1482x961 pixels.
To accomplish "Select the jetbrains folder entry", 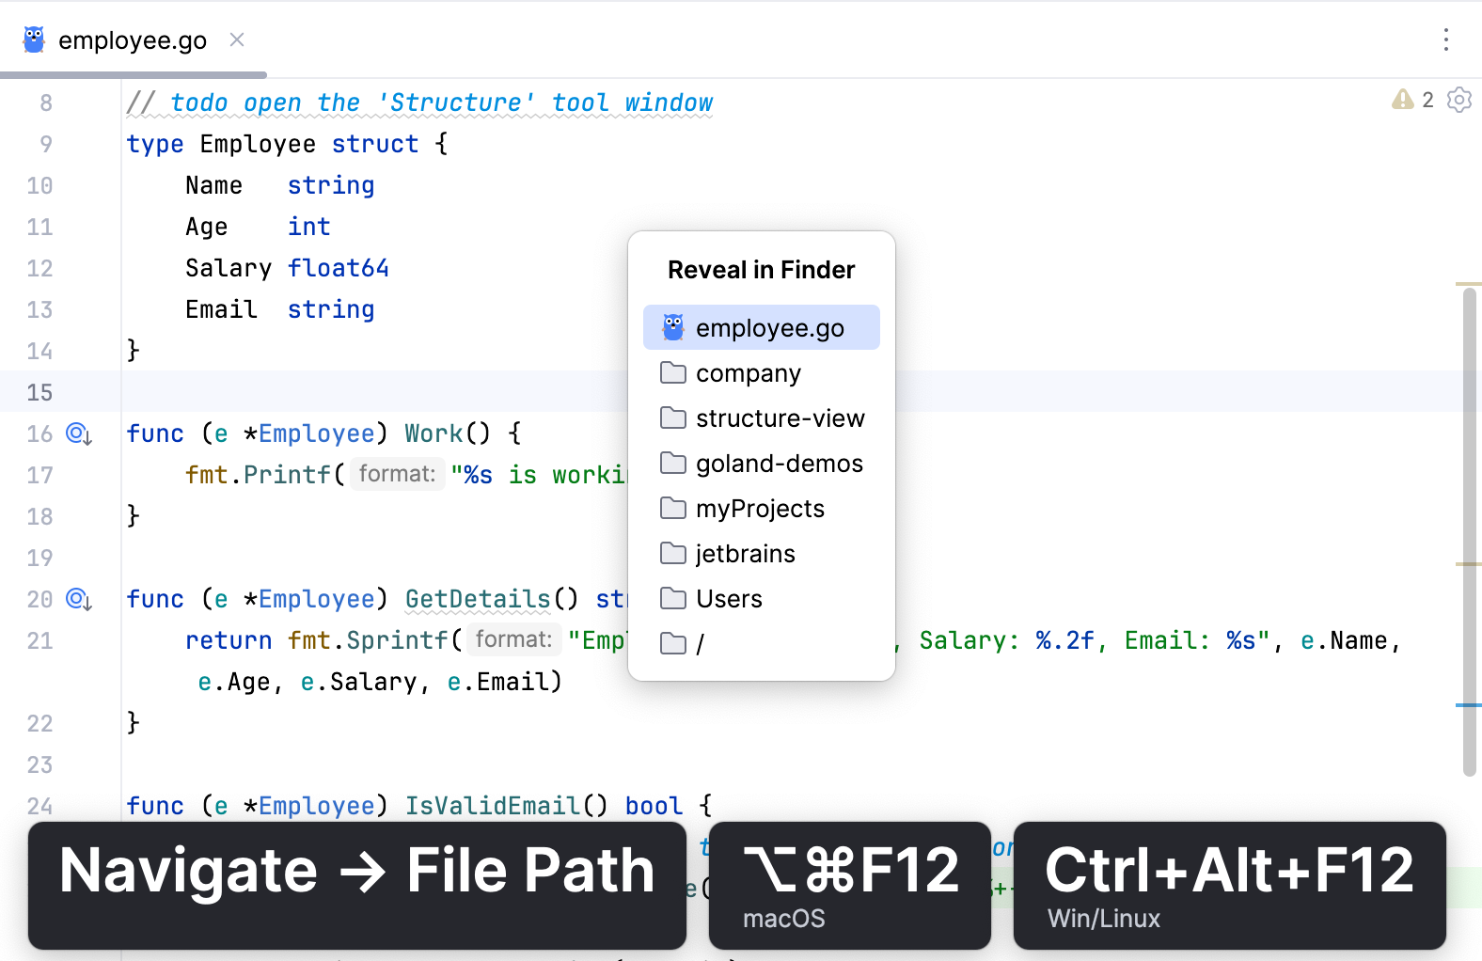I will tap(745, 554).
